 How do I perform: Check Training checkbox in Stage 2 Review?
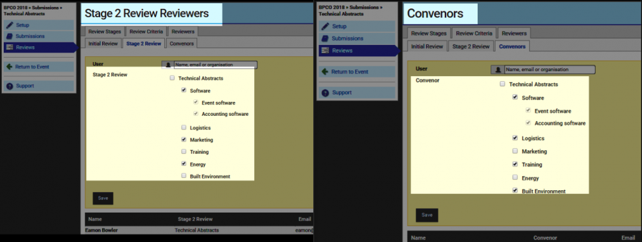pos(184,152)
